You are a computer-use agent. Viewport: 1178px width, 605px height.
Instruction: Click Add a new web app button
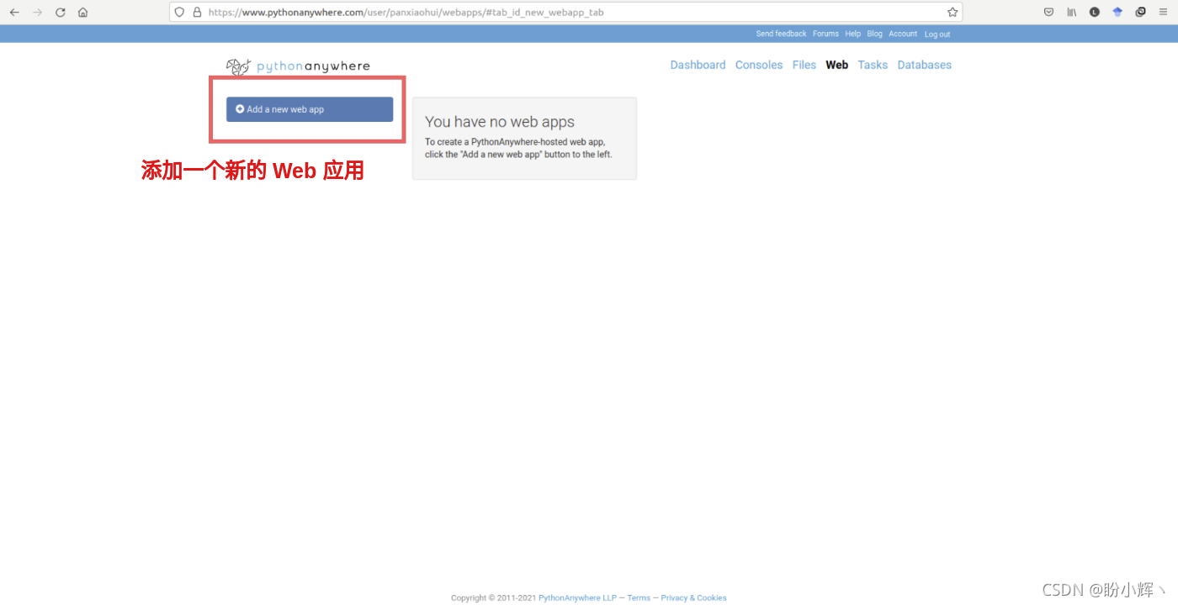pos(310,109)
